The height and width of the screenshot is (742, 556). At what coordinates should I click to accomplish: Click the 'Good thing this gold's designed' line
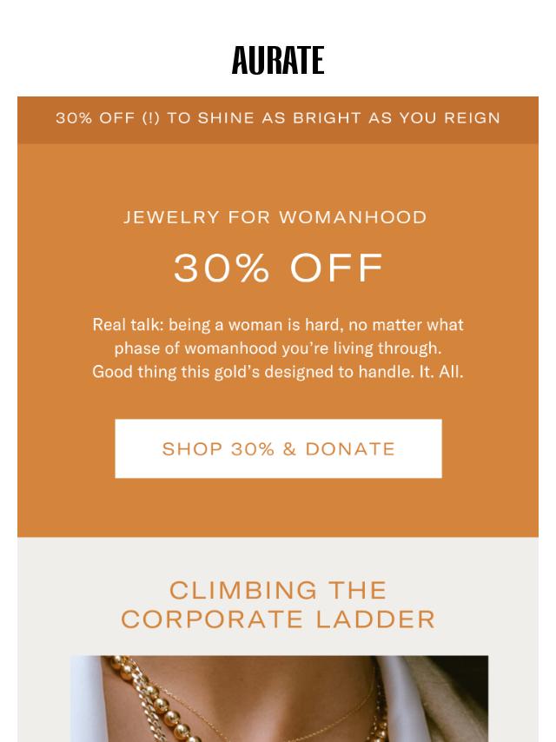[278, 372]
